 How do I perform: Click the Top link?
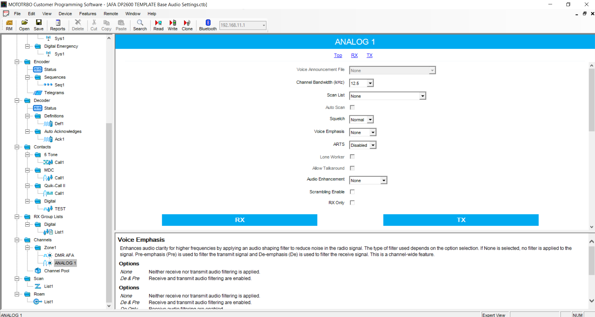click(x=338, y=55)
